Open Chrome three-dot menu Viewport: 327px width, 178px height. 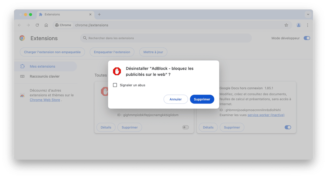click(308, 25)
